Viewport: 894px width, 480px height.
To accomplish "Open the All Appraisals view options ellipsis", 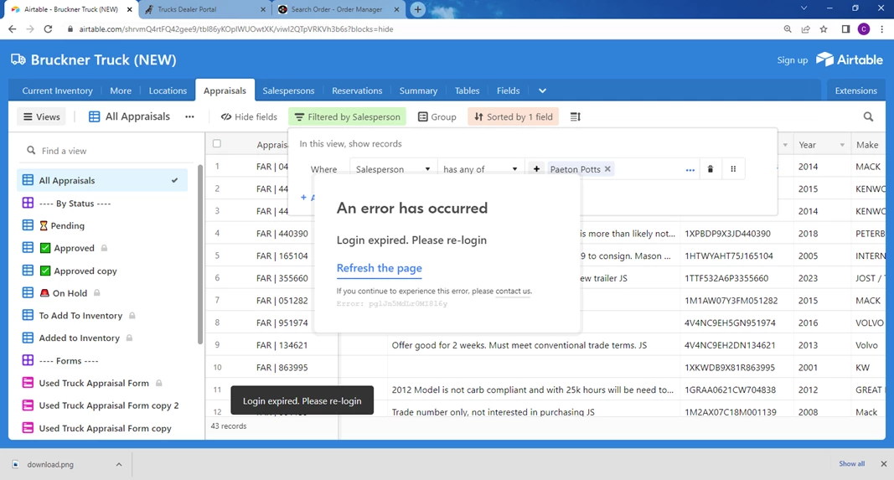I will pyautogui.click(x=189, y=117).
